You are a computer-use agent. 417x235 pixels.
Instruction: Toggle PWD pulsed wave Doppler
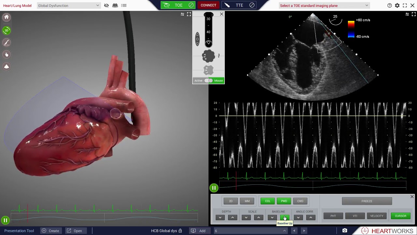(284, 201)
